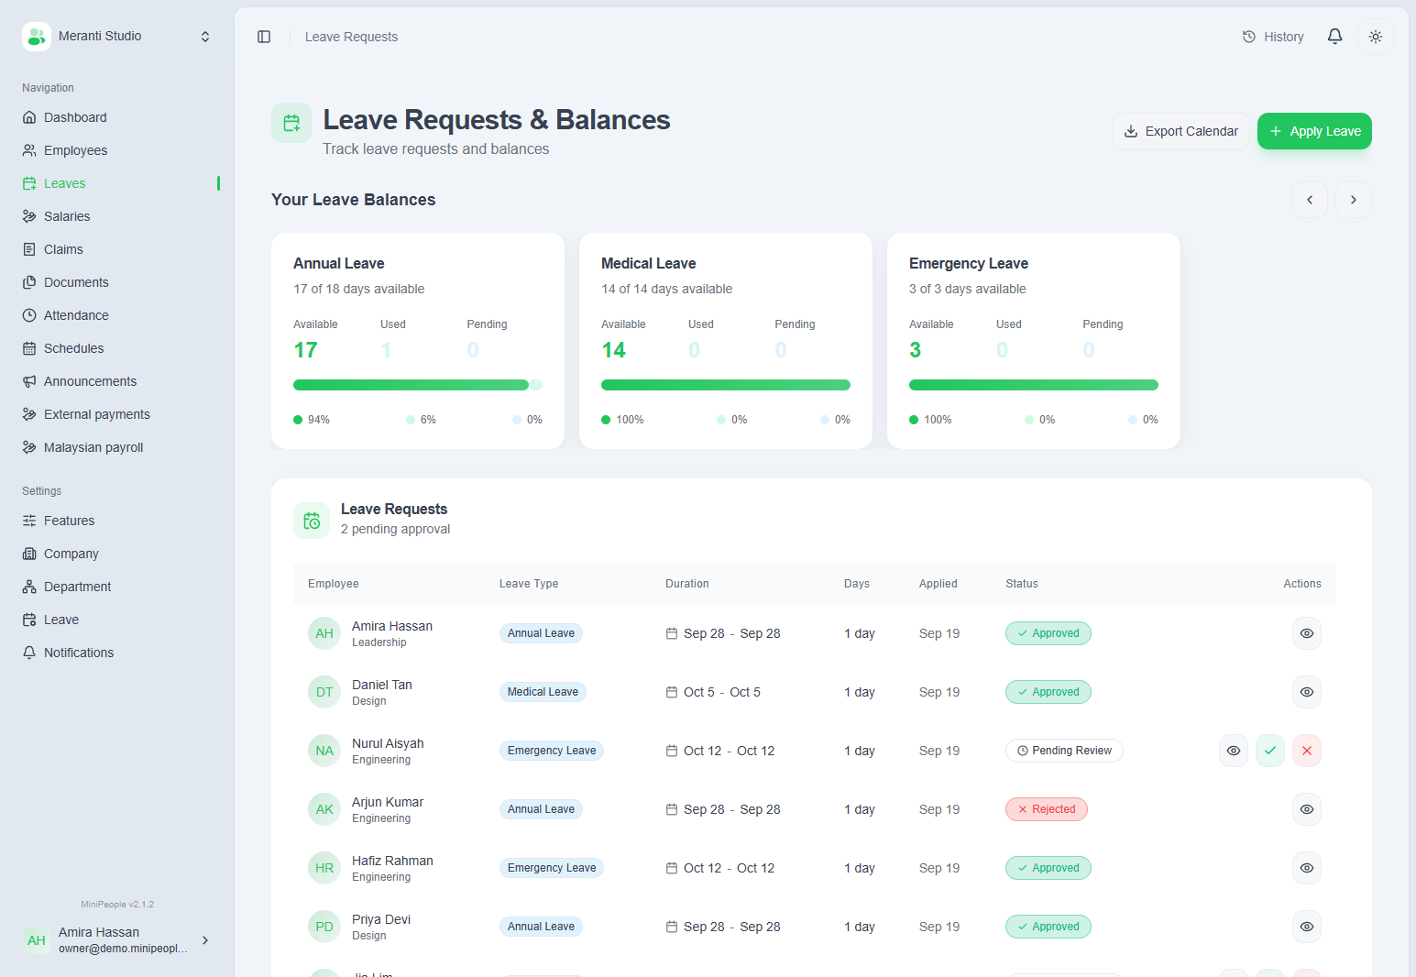This screenshot has height=977, width=1416.
Task: Open Documents page from sidebar
Action: coord(117,282)
